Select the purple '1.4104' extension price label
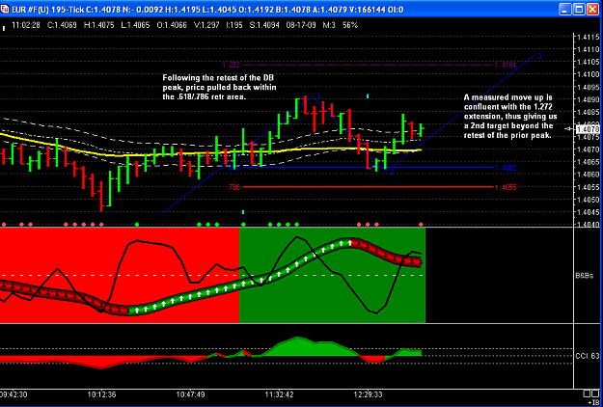 pyautogui.click(x=506, y=65)
